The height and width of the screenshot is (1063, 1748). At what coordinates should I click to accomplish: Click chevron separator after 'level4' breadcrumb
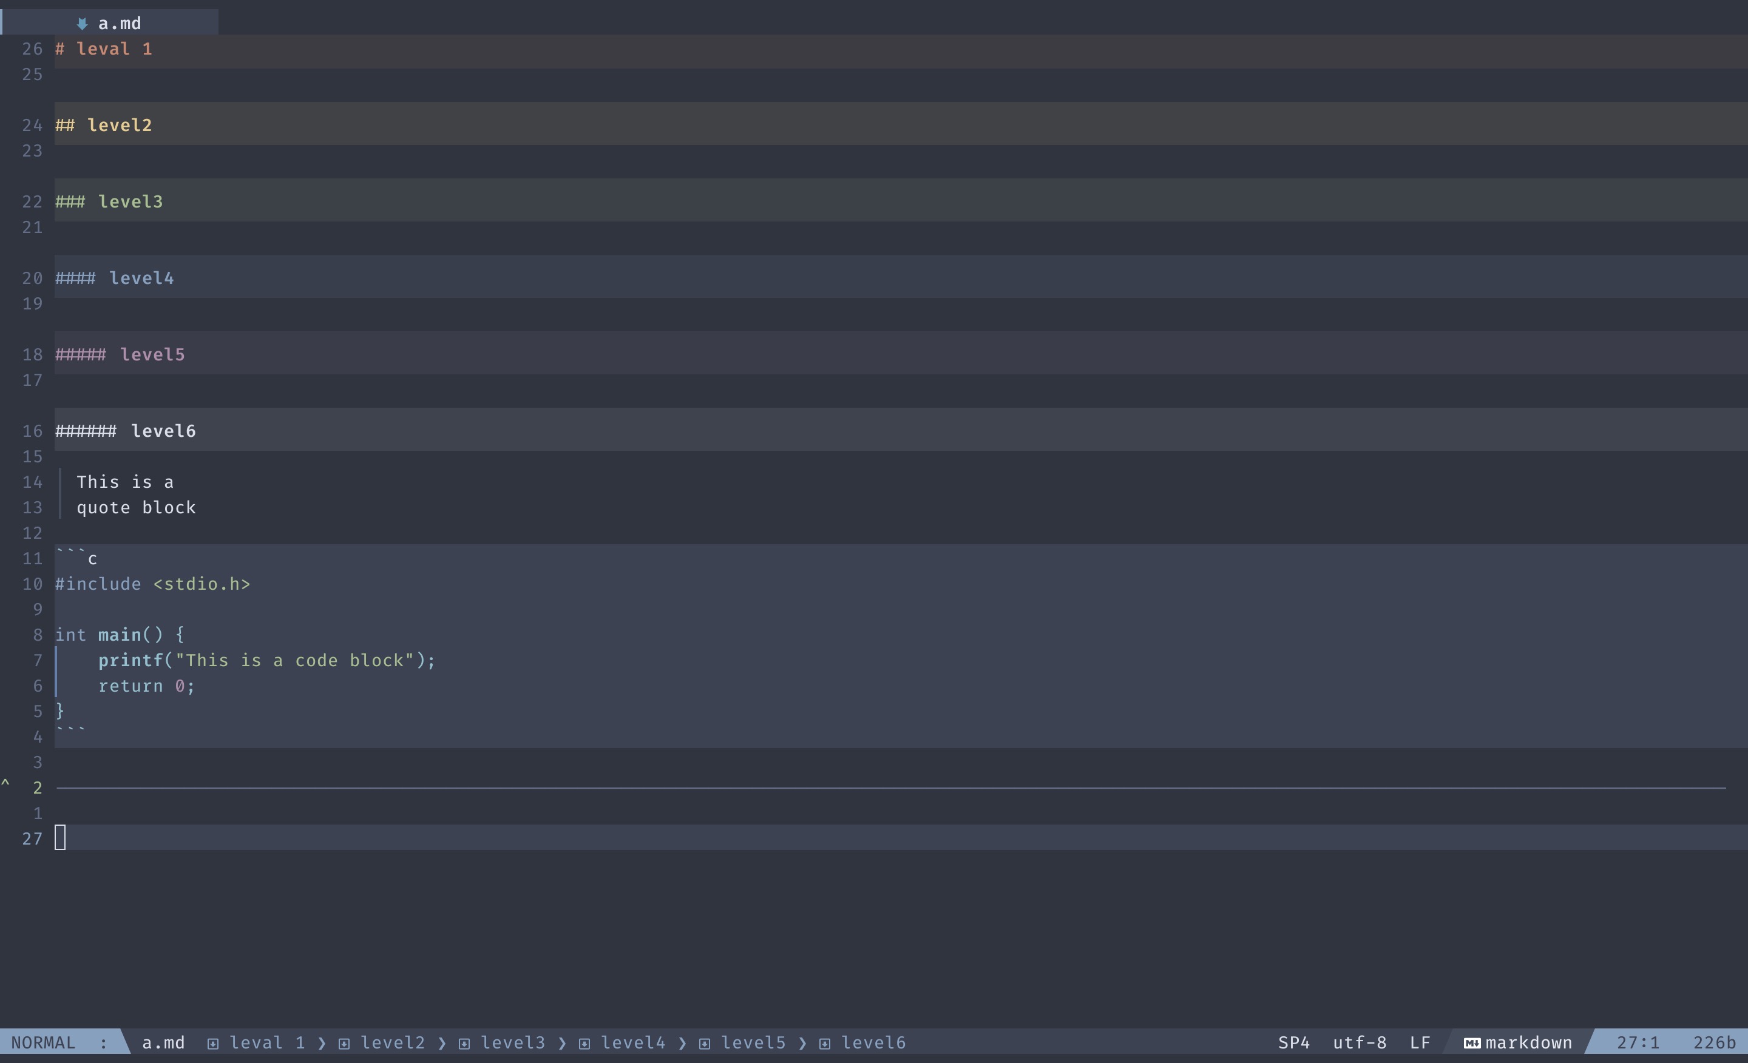tap(682, 1043)
